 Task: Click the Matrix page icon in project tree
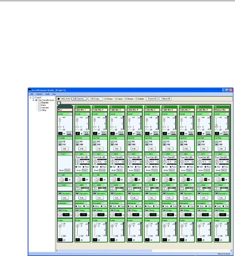point(39,105)
